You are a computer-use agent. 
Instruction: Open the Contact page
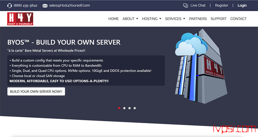pos(238,19)
